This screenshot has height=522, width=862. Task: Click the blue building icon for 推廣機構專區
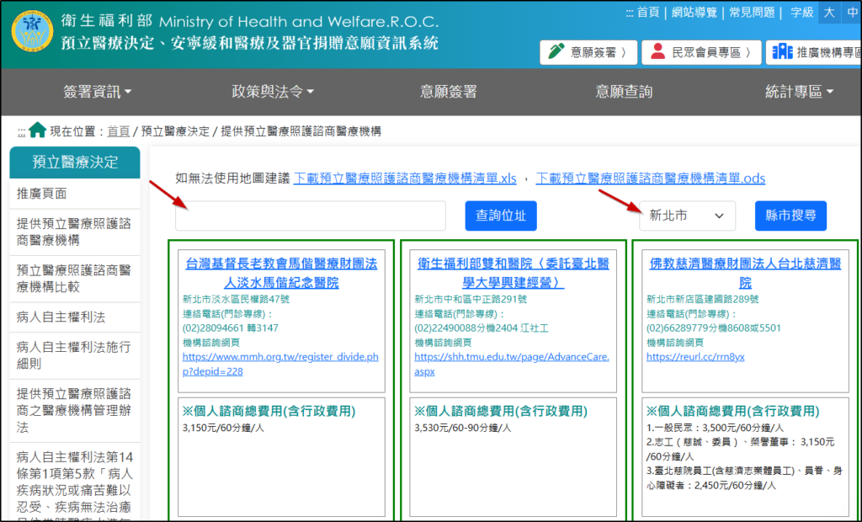782,52
